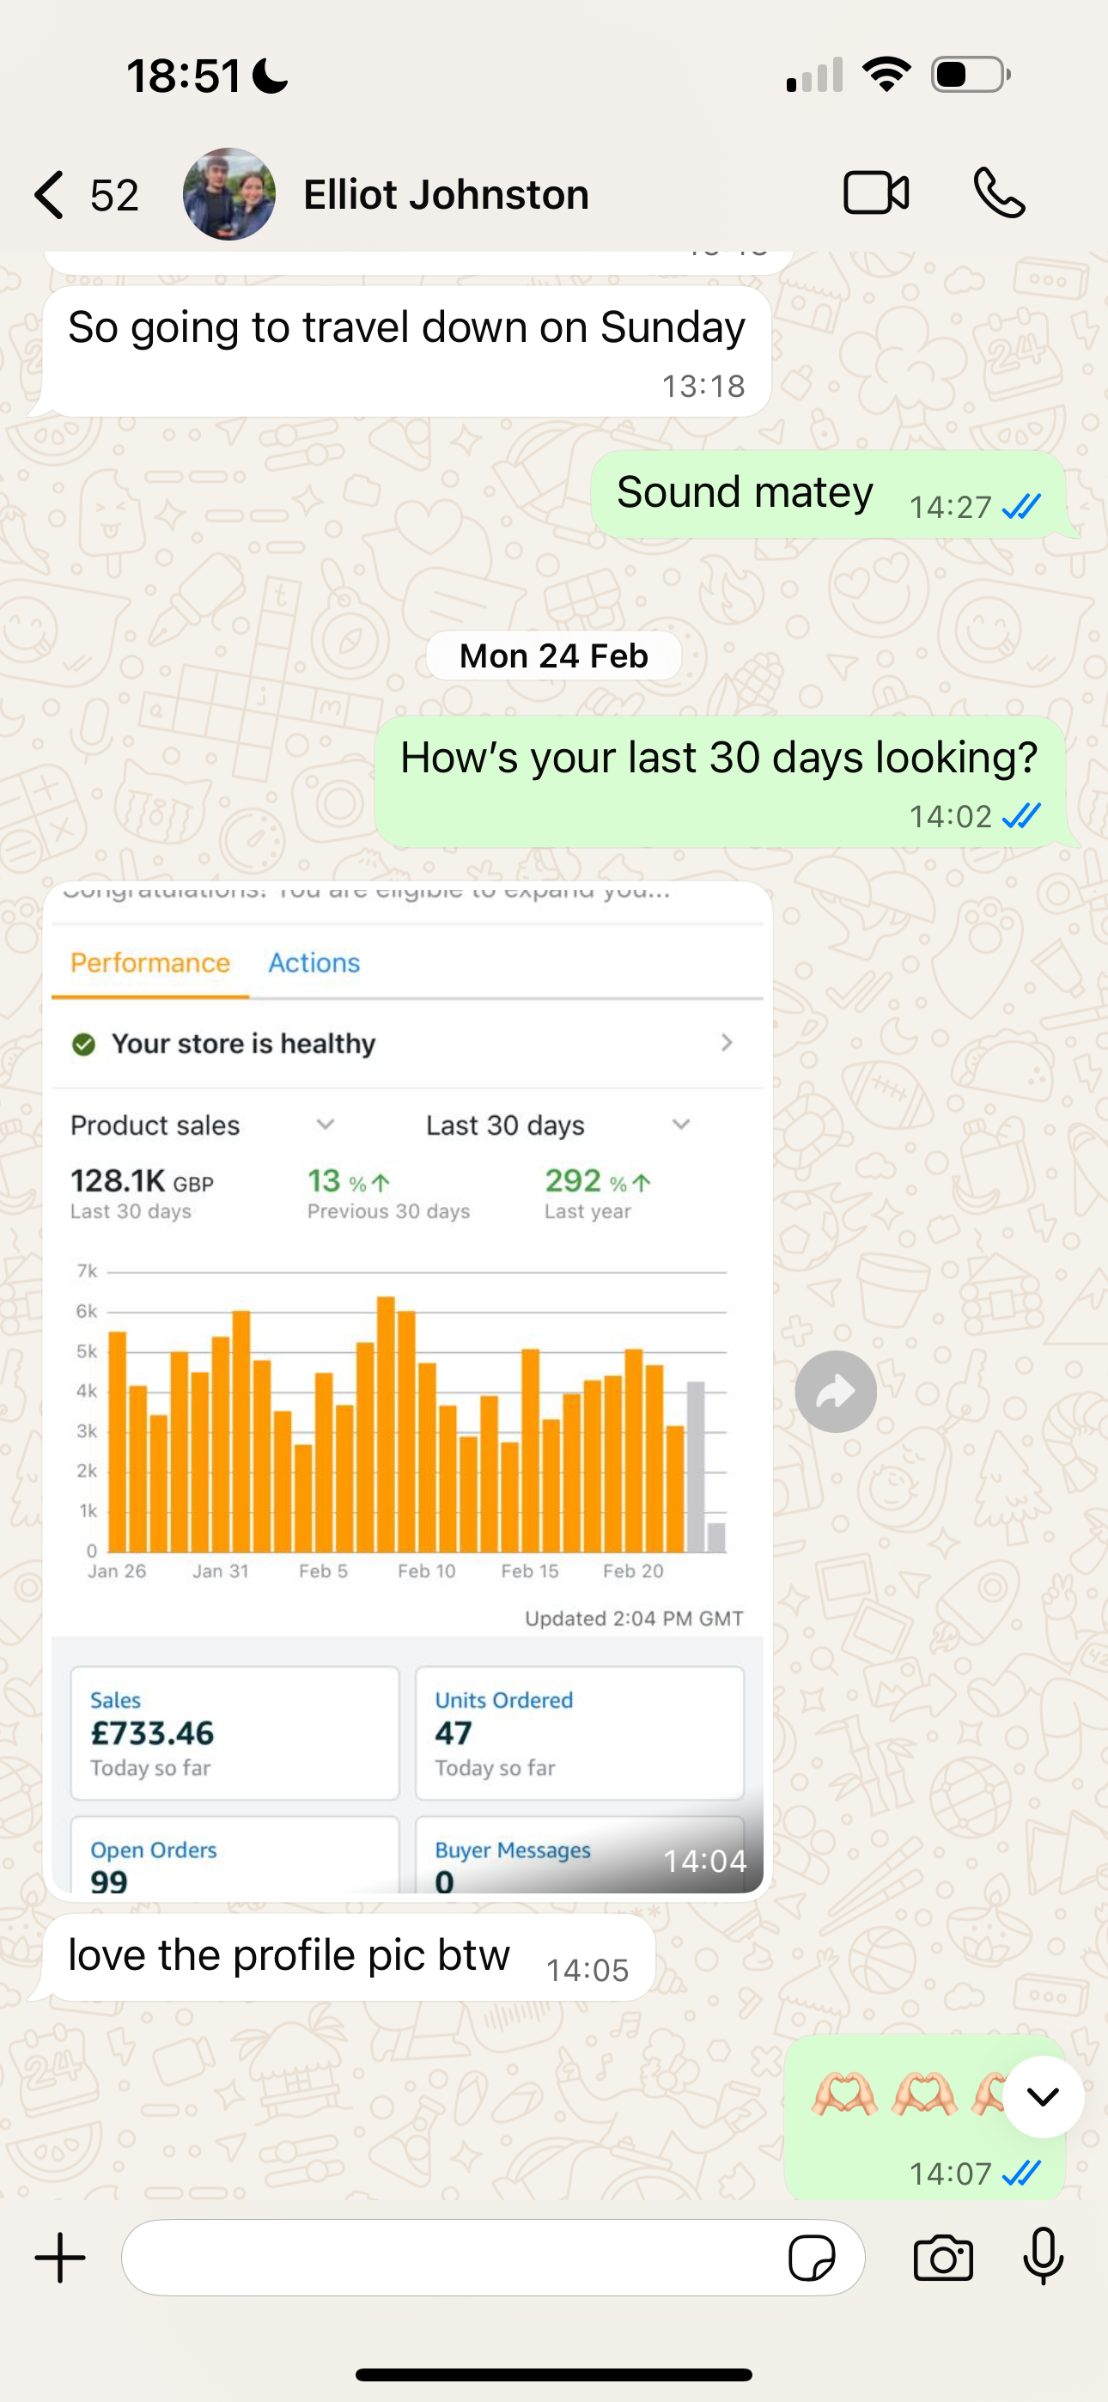Tap the Mon 24 Feb date pill
The image size is (1108, 2402).
coord(554,655)
